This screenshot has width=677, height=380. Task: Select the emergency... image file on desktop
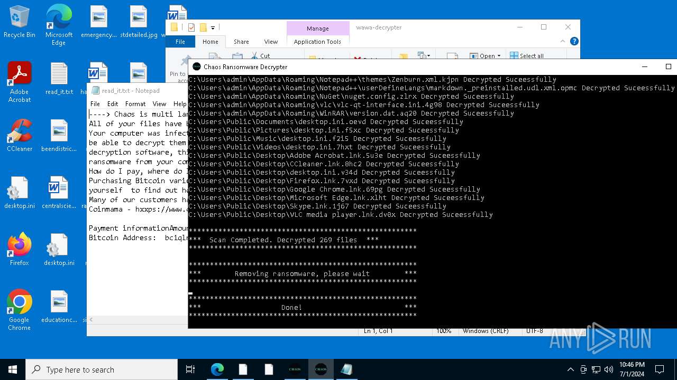point(99,21)
